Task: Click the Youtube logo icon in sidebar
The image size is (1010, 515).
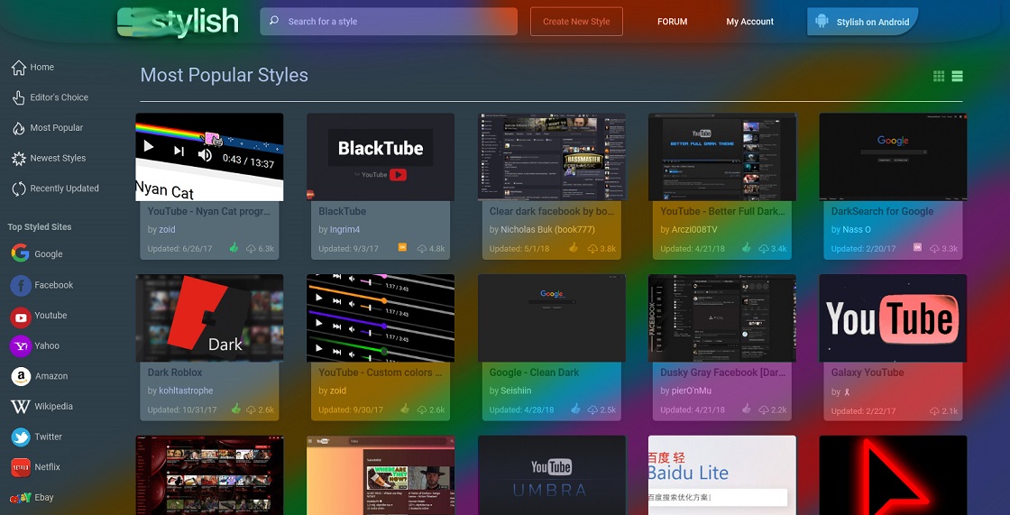Action: point(21,316)
